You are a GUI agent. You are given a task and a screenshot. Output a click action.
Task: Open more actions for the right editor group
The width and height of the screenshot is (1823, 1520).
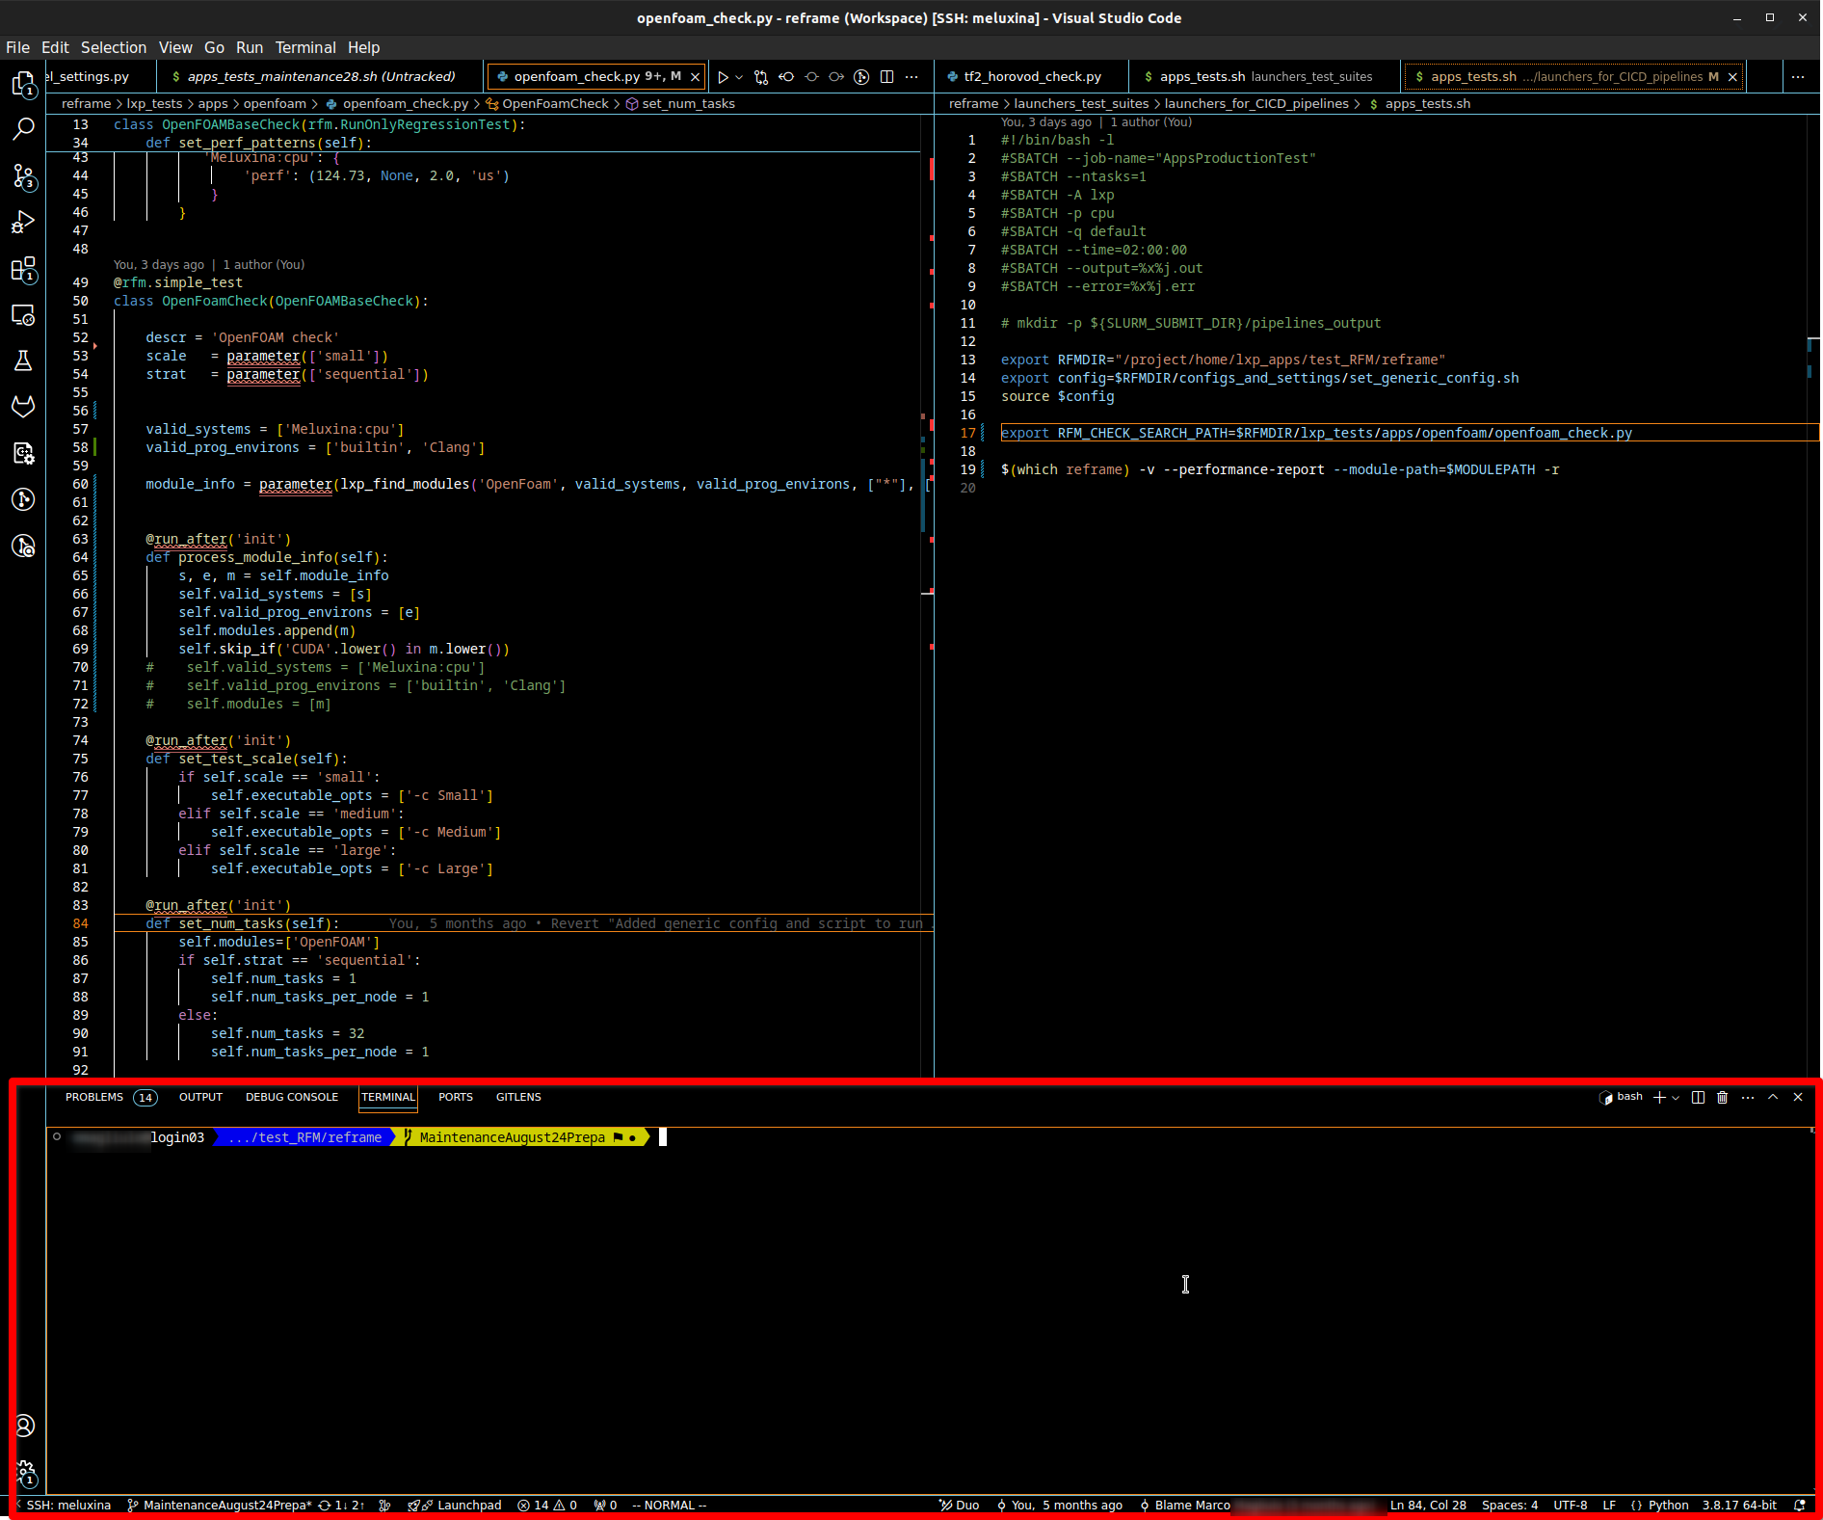[1798, 77]
